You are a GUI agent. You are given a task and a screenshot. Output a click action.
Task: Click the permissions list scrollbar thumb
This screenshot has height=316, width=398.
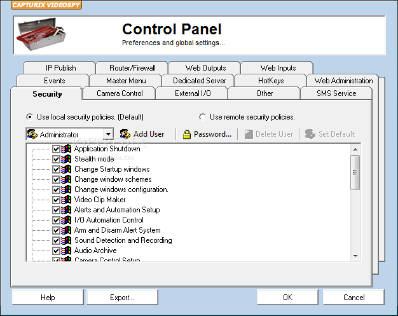355,172
